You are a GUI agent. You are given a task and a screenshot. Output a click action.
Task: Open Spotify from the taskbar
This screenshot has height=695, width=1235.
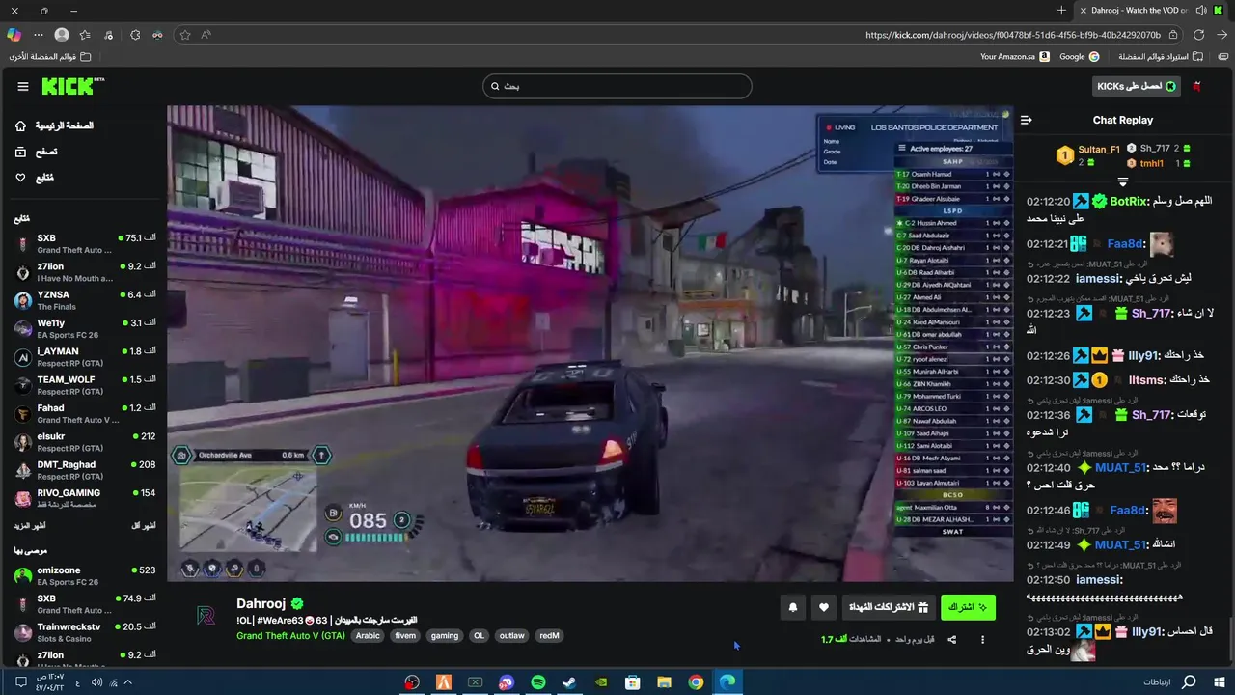coord(538,682)
